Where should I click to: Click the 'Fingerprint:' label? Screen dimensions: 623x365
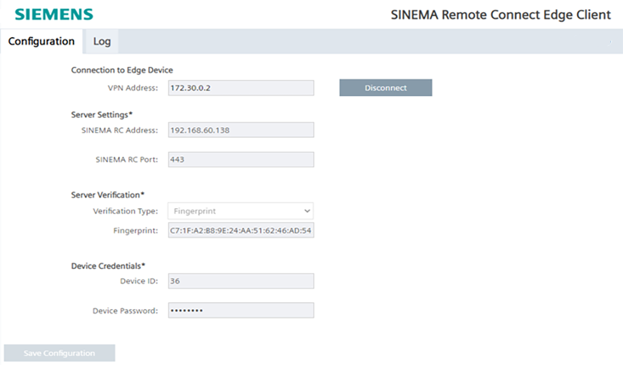click(x=136, y=231)
